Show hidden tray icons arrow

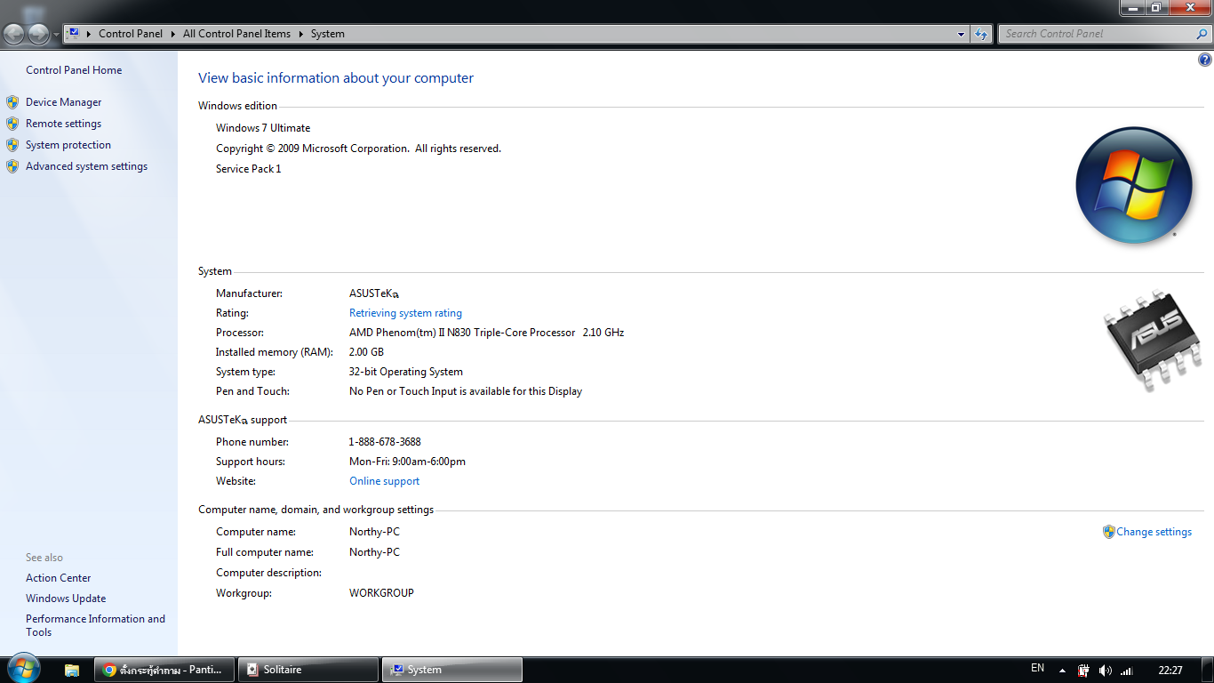click(1062, 671)
